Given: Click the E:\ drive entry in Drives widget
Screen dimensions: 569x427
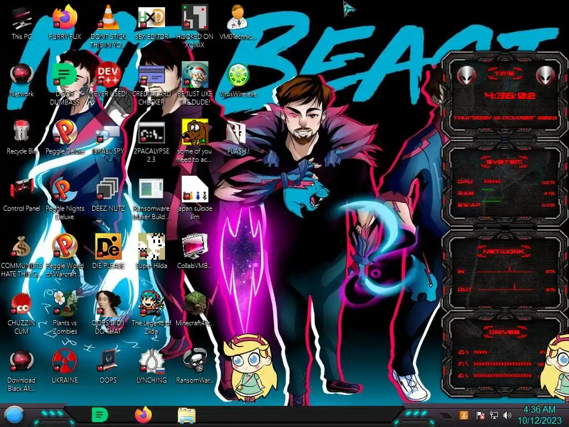Looking at the screenshot, I should click(x=500, y=375).
